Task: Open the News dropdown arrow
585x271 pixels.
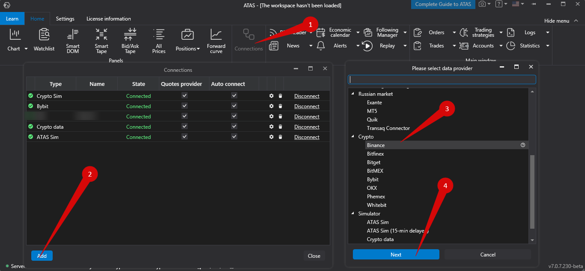Action: (x=311, y=46)
